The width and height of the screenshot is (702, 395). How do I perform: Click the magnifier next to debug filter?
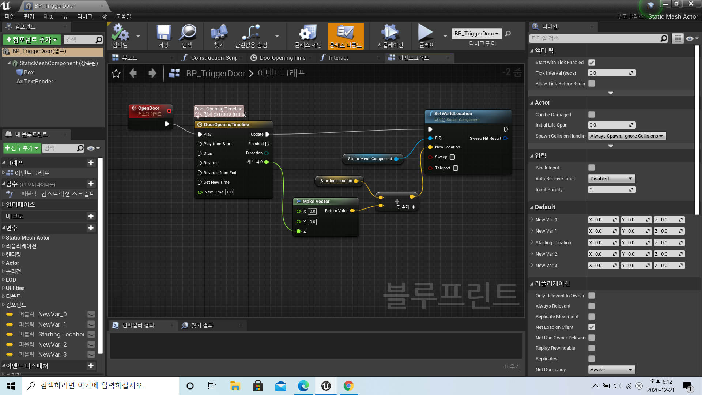(508, 34)
